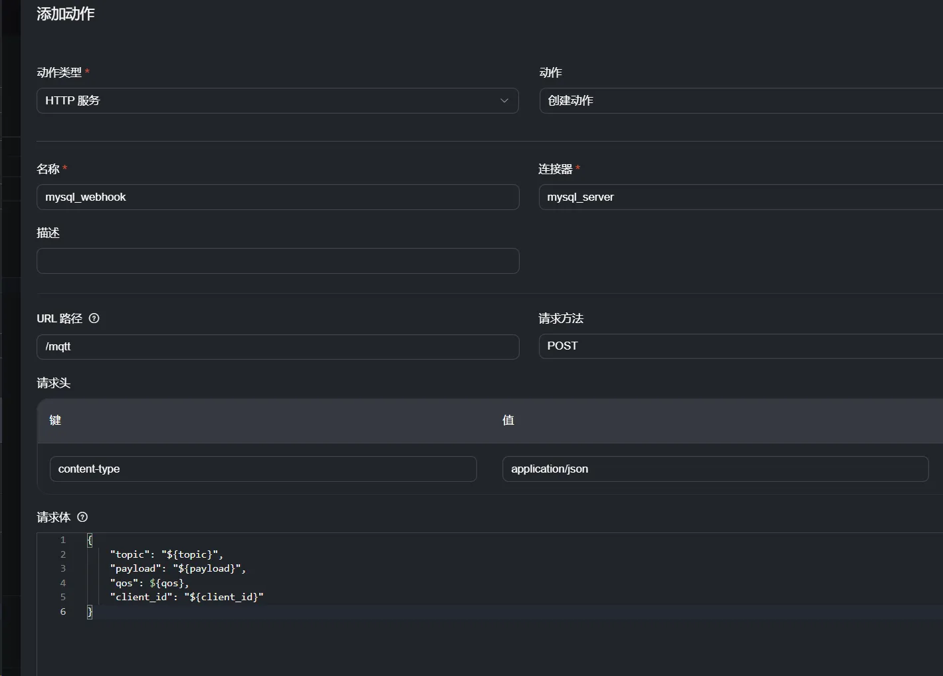Focus the 名称 field containing mysql_webhook
Viewport: 943px width, 676px height.
click(x=278, y=197)
